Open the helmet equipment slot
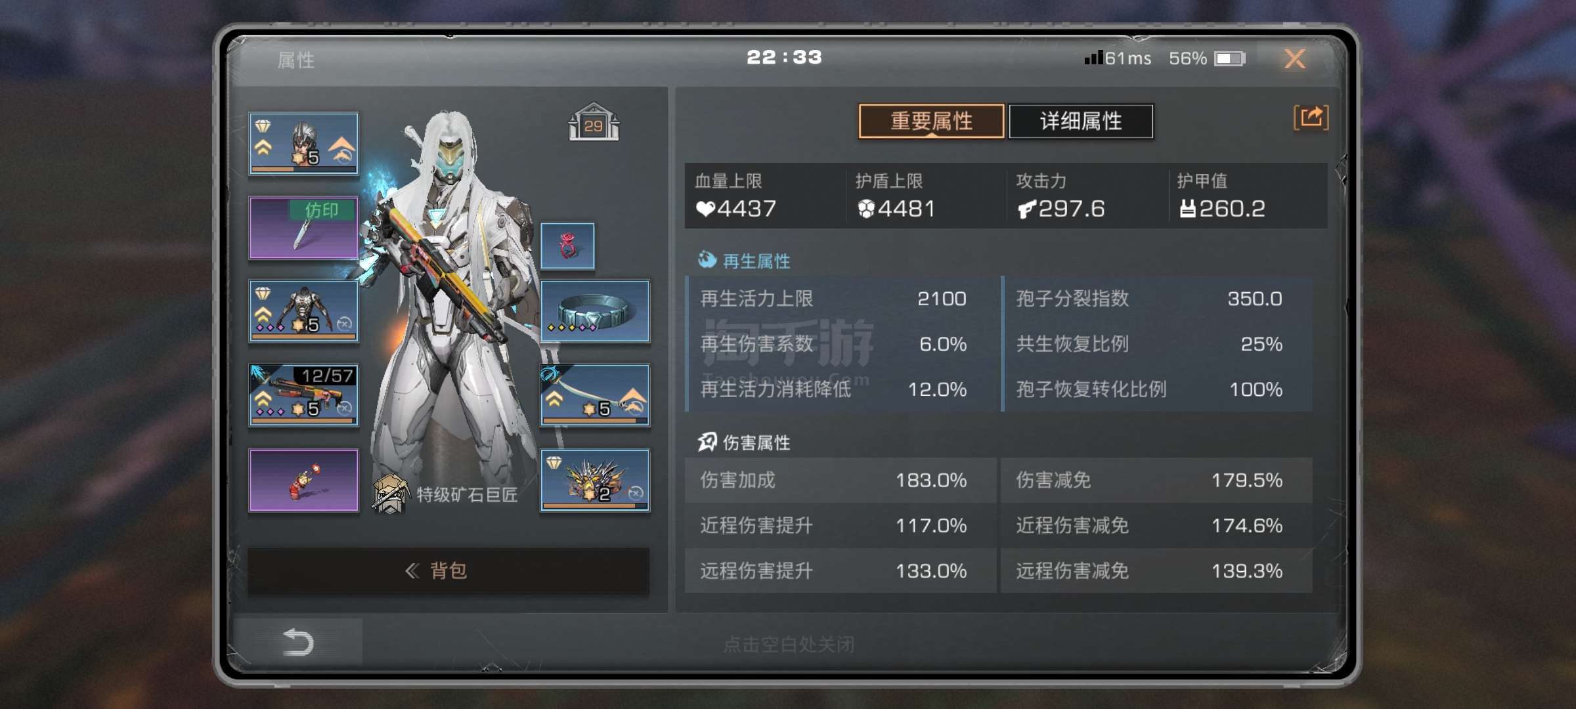Viewport: 1576px width, 709px height. point(303,144)
